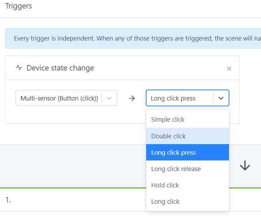Viewport: 261px width, 216px height.
Task: Click the step numbered 1. row
Action: (68, 200)
